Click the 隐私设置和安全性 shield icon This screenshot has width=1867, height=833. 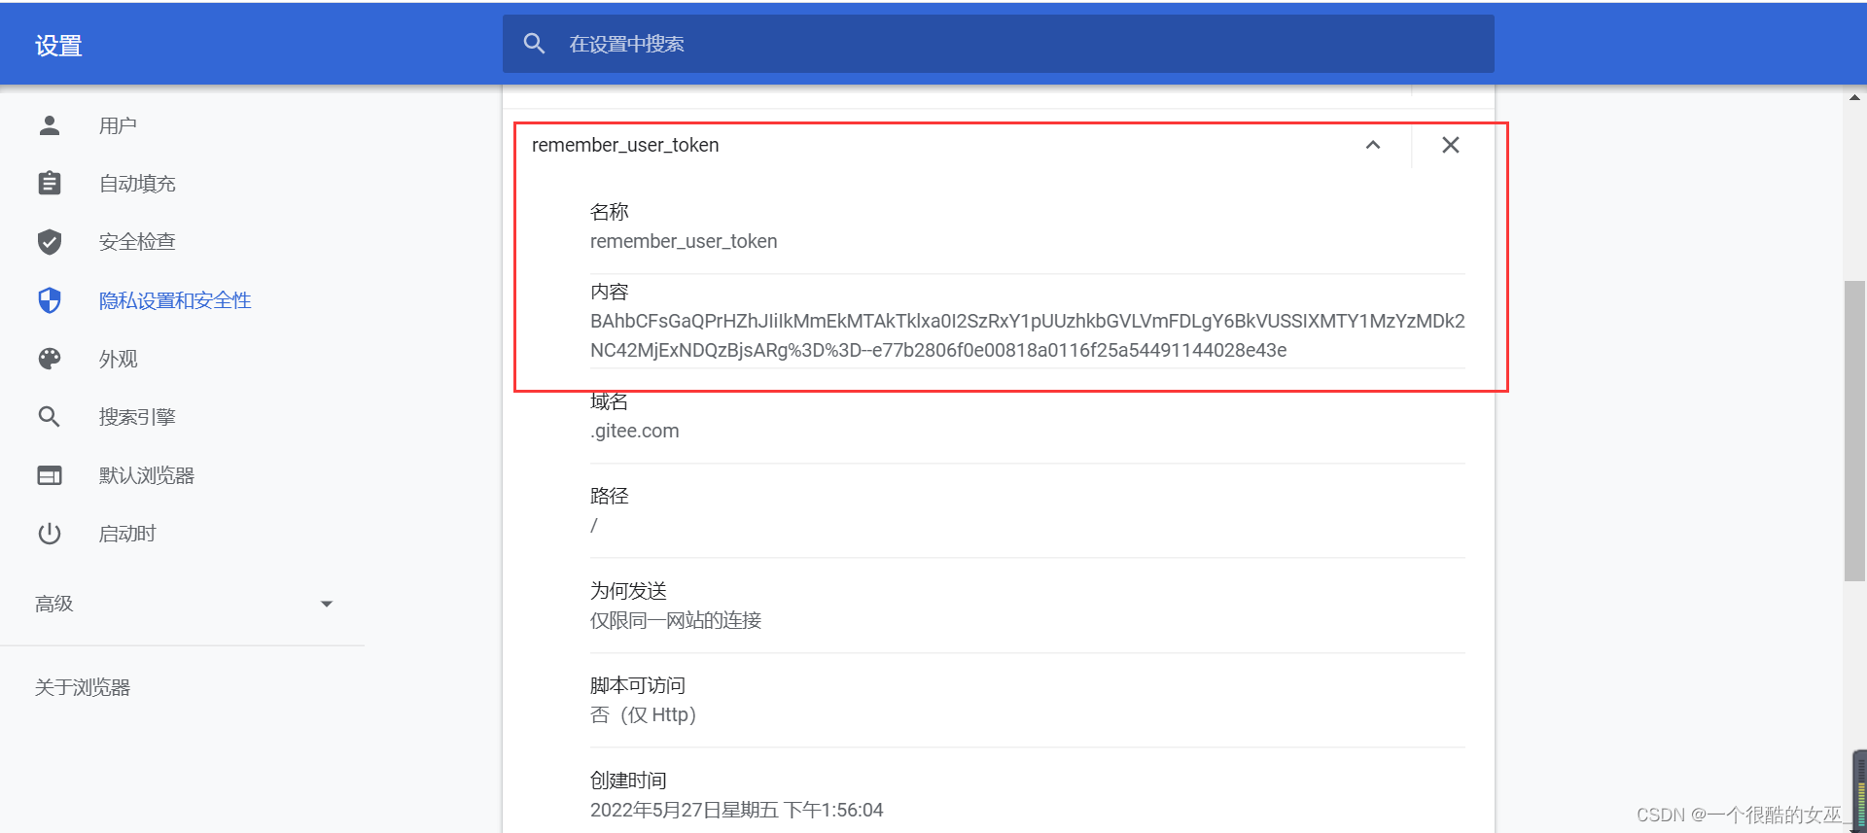tap(50, 300)
